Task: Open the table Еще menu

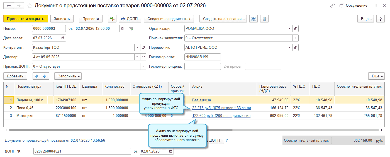Action: pyautogui.click(x=377, y=76)
